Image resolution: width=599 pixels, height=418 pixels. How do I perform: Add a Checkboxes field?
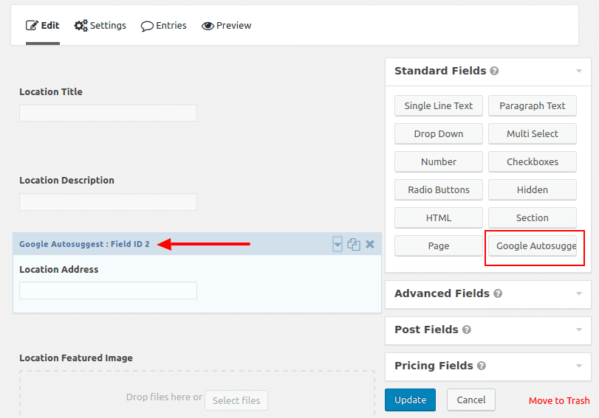(x=532, y=161)
